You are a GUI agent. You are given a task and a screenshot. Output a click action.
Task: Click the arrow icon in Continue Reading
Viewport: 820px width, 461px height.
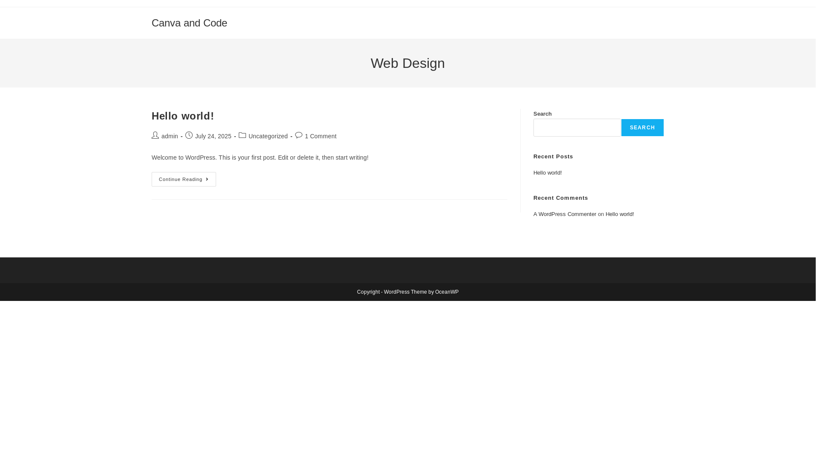(207, 179)
